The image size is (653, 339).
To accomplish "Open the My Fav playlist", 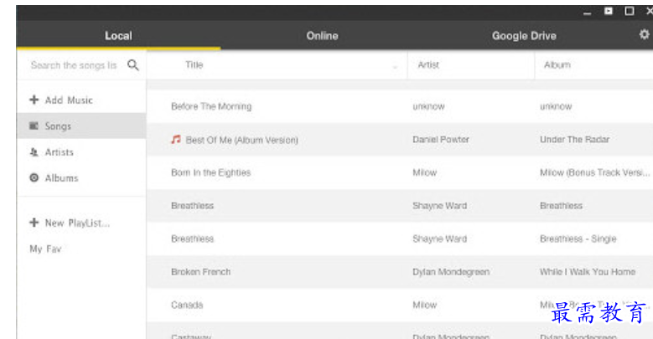I will click(x=45, y=249).
